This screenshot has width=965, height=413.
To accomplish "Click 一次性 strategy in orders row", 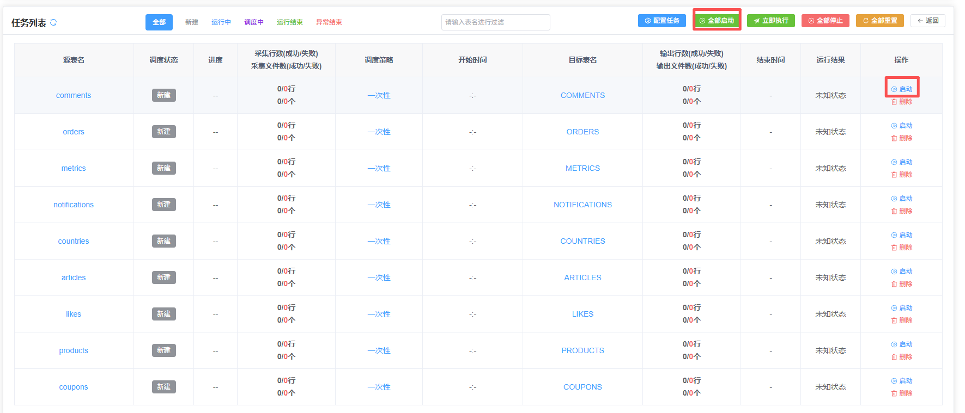I will tap(379, 132).
